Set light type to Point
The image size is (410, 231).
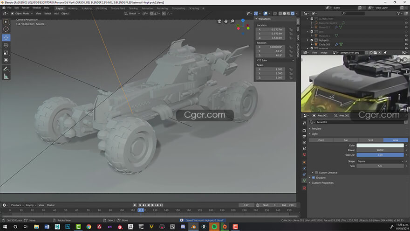click(x=321, y=140)
